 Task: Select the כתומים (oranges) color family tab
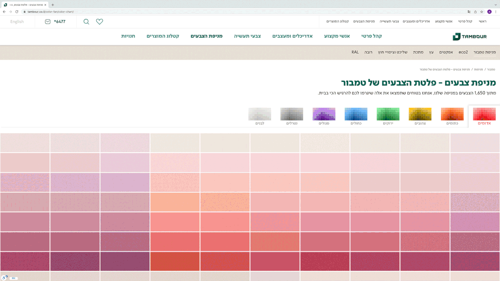(452, 116)
